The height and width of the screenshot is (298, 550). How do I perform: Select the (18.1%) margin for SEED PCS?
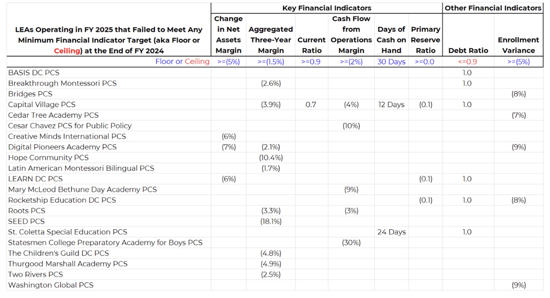click(271, 221)
